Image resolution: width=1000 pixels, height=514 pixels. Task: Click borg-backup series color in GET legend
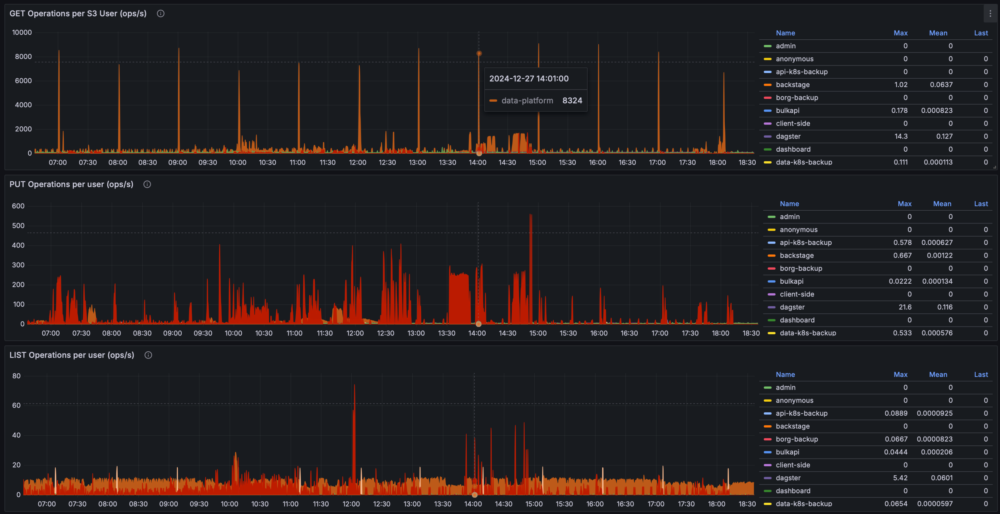pyautogui.click(x=767, y=97)
